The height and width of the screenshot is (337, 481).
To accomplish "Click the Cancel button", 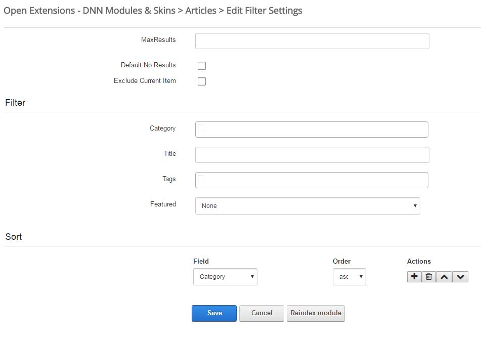I will (x=261, y=313).
